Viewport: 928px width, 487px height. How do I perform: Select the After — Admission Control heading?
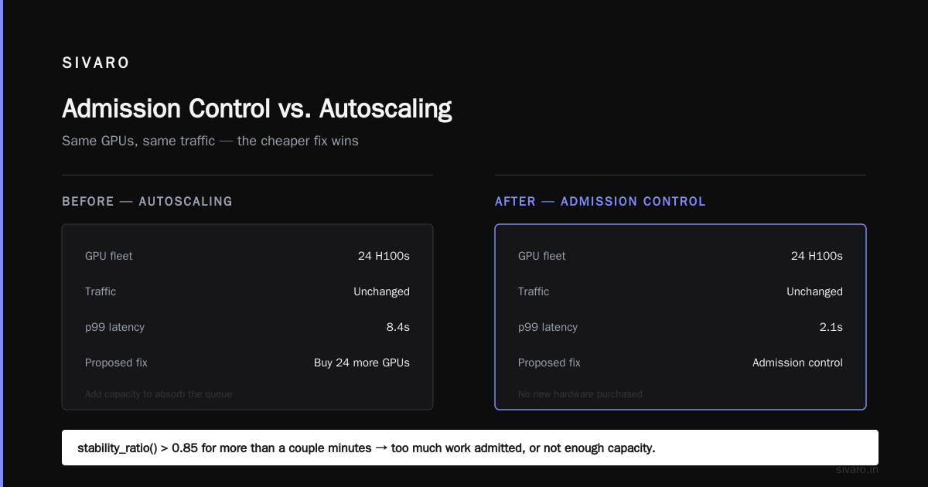tap(600, 202)
